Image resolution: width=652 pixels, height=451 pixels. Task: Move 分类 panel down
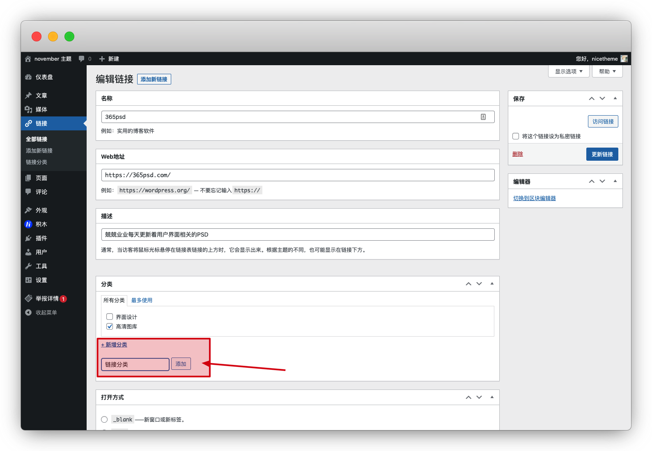pos(479,284)
